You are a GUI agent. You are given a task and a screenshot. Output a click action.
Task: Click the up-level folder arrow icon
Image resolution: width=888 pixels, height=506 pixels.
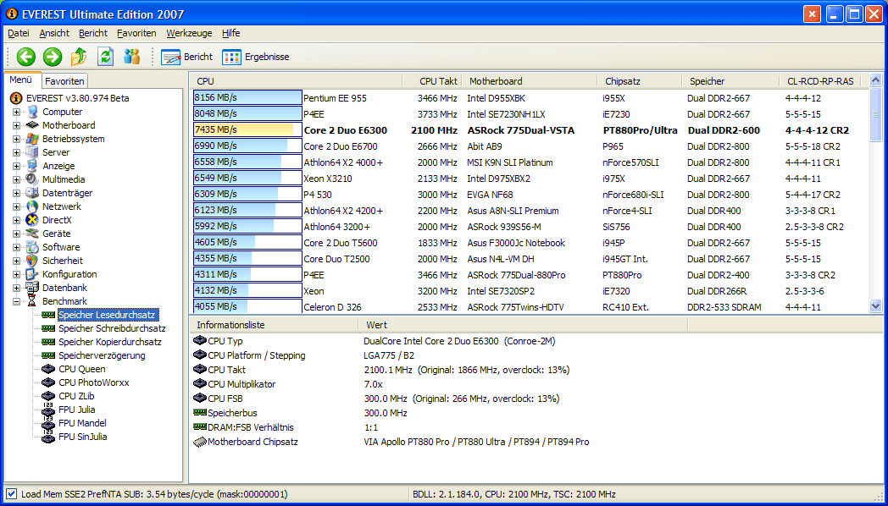[79, 57]
